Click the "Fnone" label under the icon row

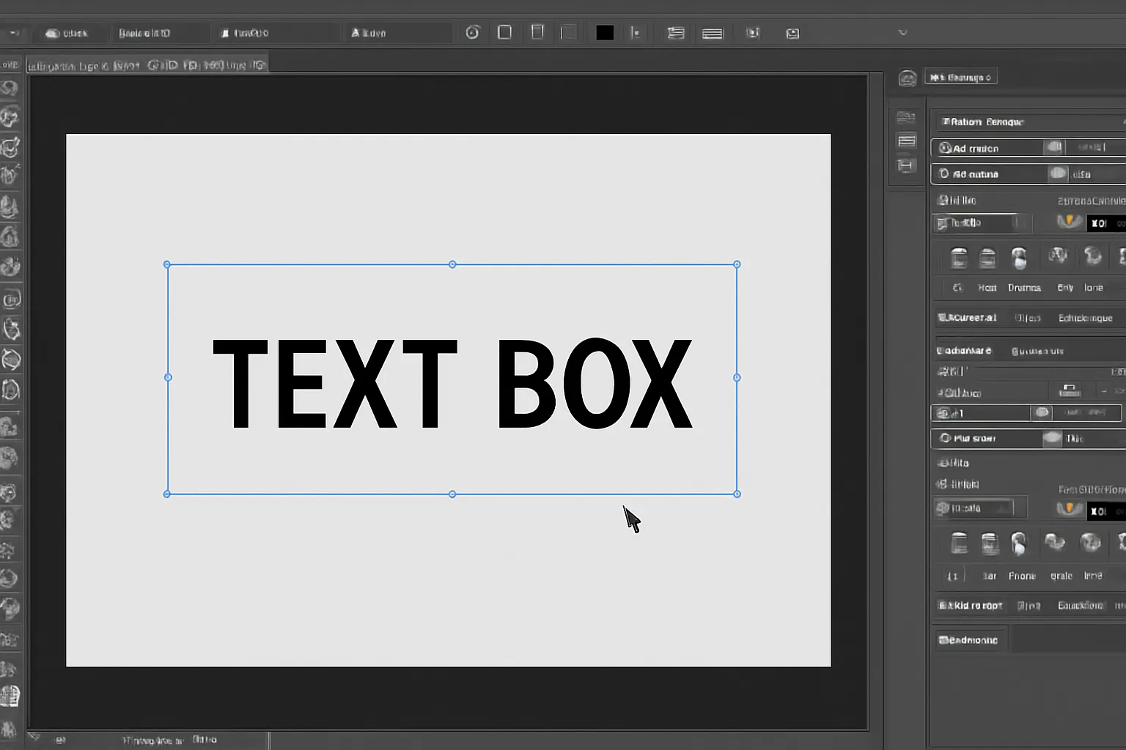(x=1022, y=576)
